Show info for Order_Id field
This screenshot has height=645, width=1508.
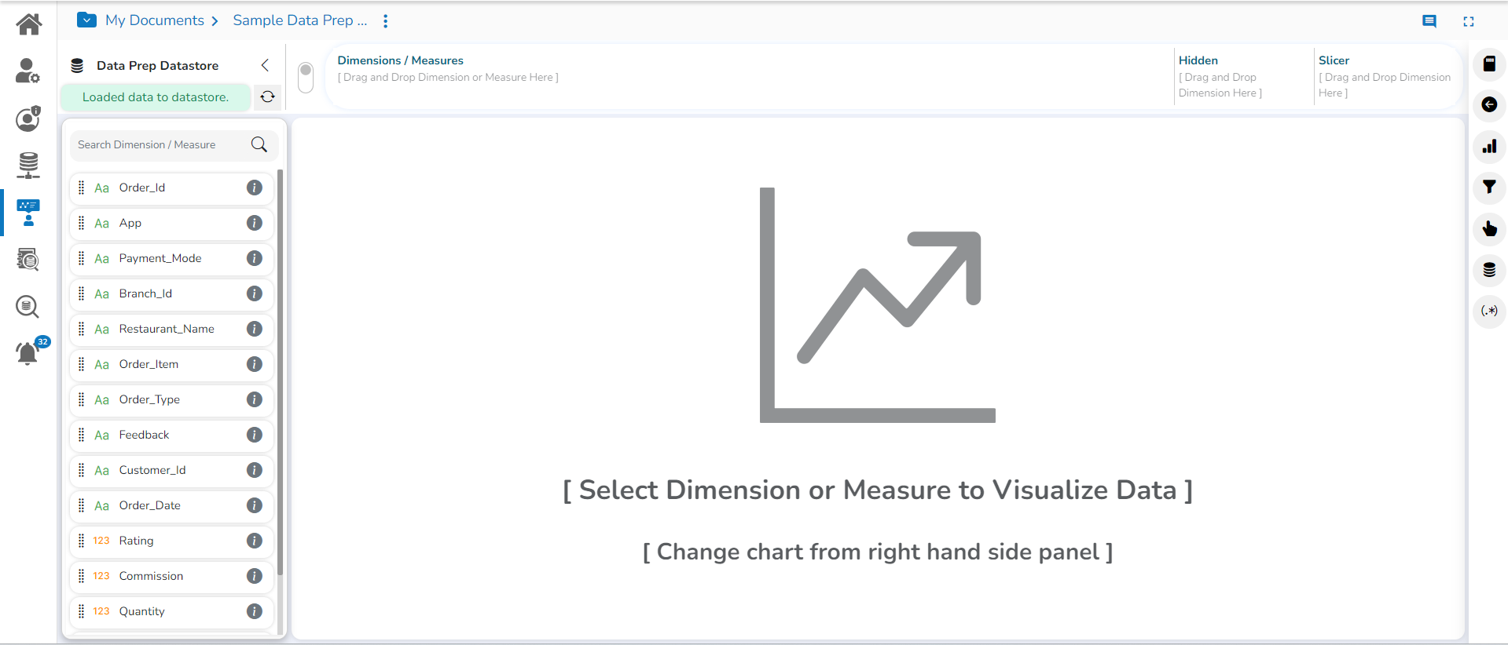[x=254, y=188]
